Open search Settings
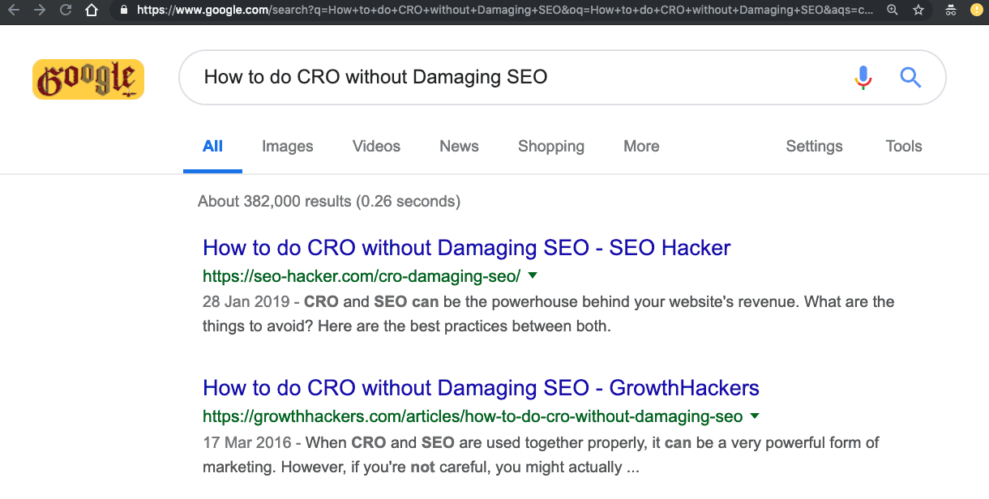Screen dimensions: 989x499 coord(814,146)
